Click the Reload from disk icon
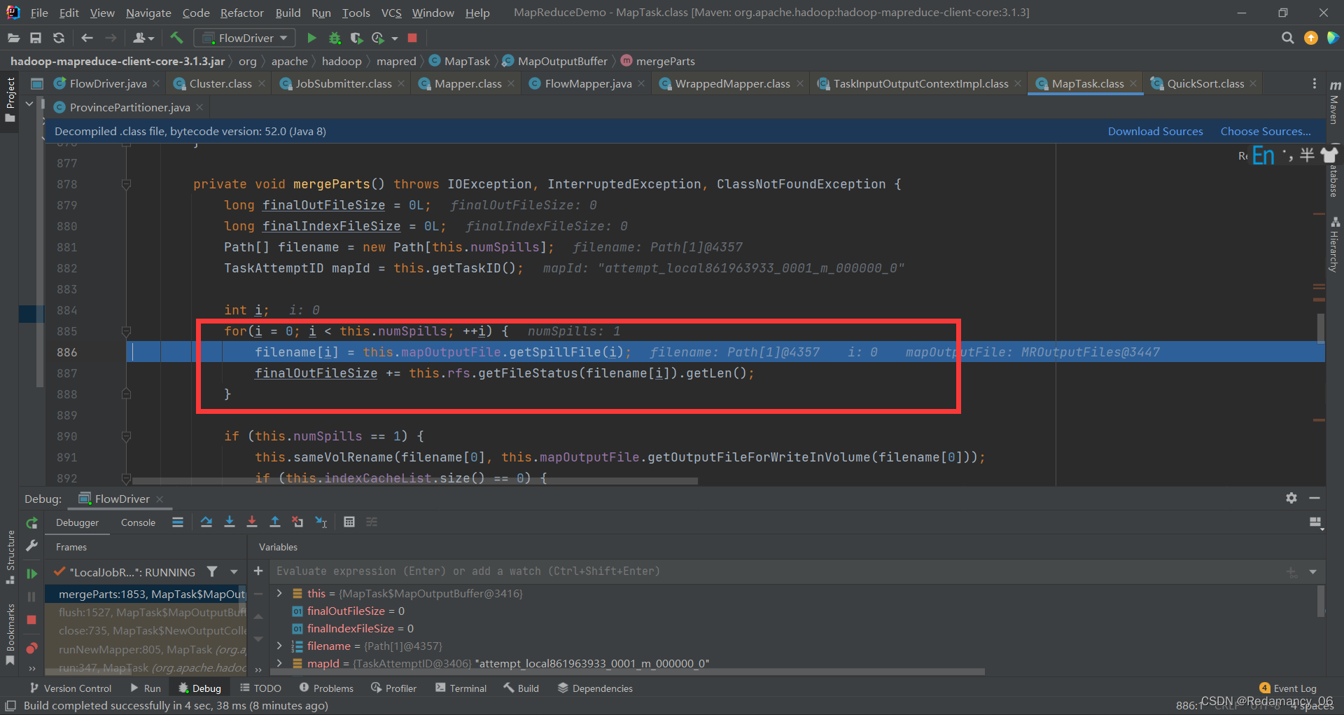The image size is (1344, 715). [59, 38]
